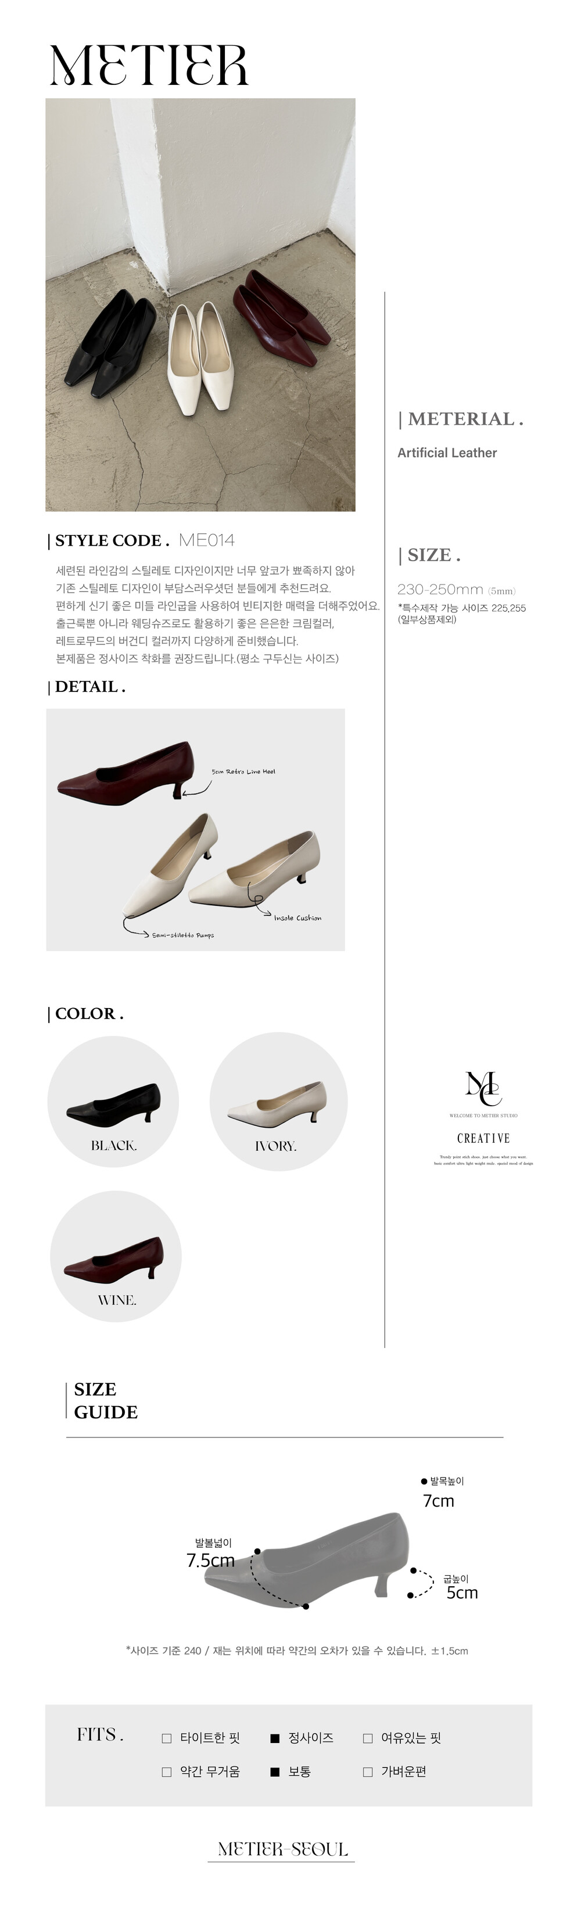Image resolution: width=581 pixels, height=1922 pixels.
Task: Open the main three-shoes product photo
Action: click(200, 304)
